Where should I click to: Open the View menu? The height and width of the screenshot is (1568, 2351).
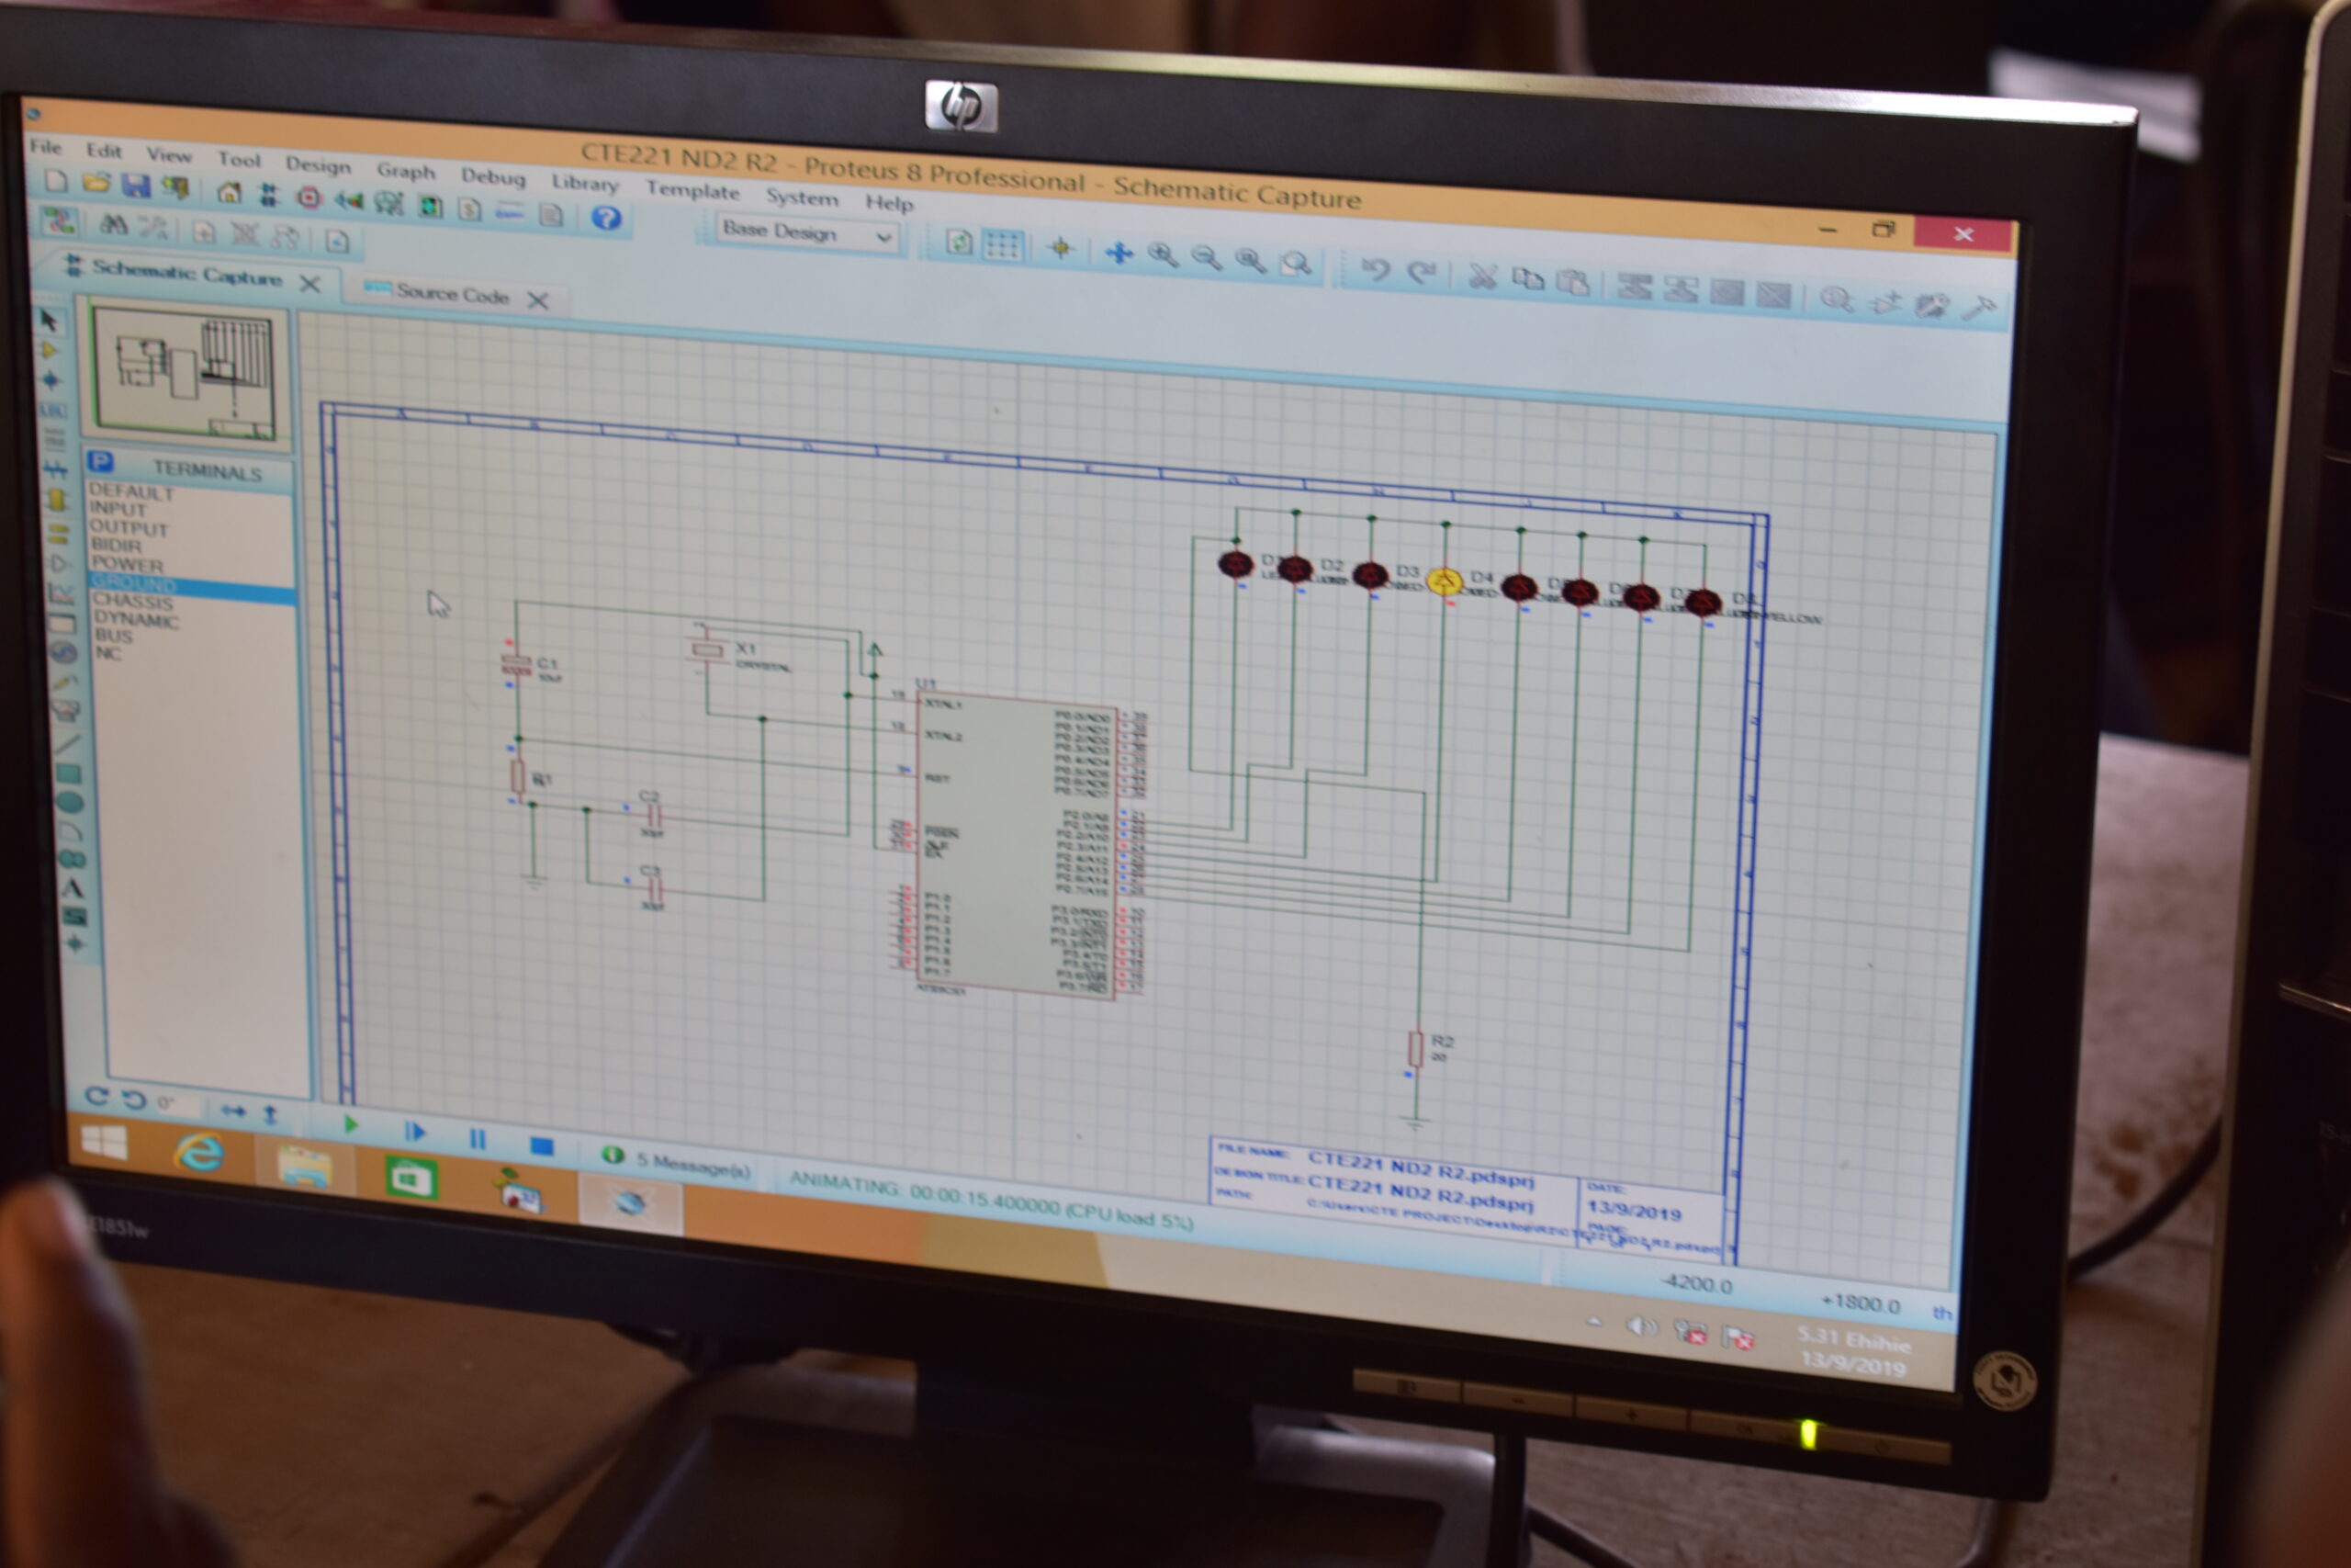point(168,155)
